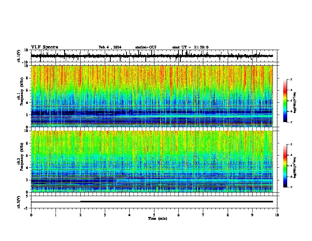Click the '1' tick on the time axis

[x=56, y=215]
